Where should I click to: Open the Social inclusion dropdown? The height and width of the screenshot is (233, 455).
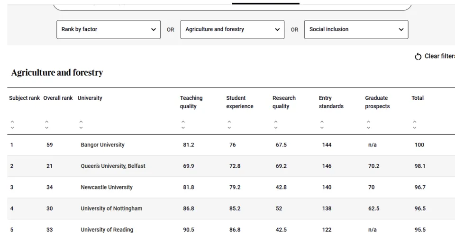pyautogui.click(x=356, y=29)
